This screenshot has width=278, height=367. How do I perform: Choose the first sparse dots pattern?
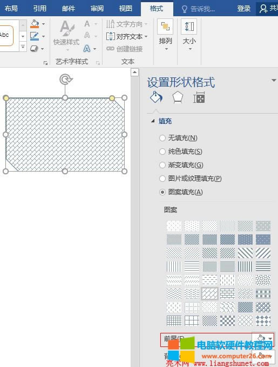click(174, 226)
